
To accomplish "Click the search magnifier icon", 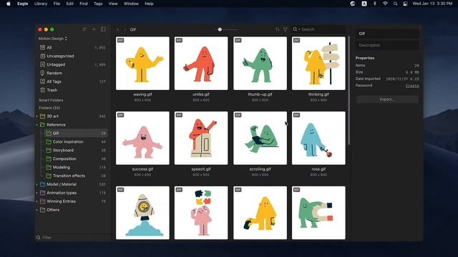I will click(295, 29).
